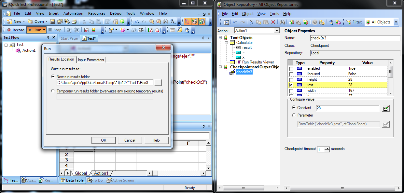Click Undo in Object Repository toolbar
Image resolution: width=404 pixels, height=193 pixels.
coord(235,22)
